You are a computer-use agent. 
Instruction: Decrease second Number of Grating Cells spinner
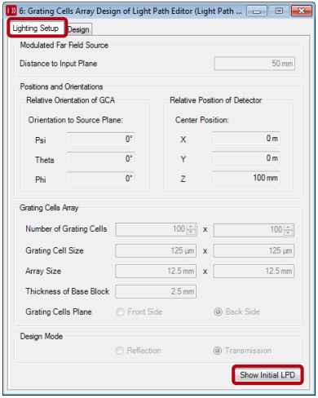point(289,232)
